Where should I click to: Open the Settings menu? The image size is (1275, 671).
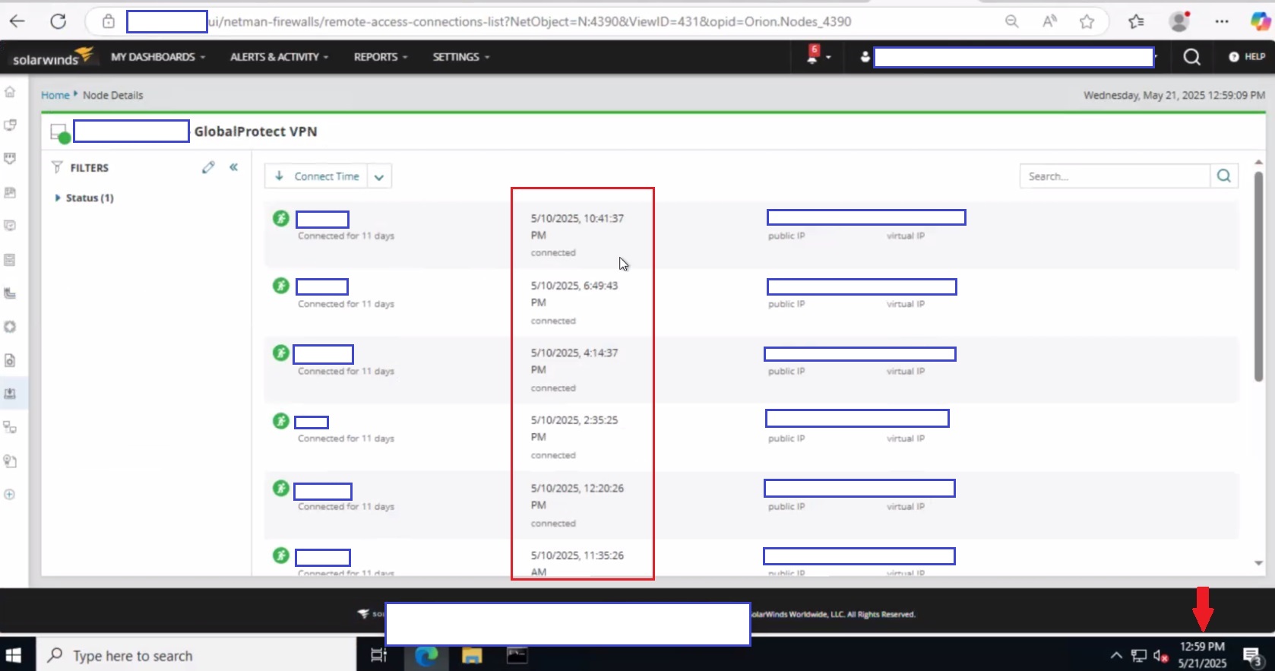[461, 57]
